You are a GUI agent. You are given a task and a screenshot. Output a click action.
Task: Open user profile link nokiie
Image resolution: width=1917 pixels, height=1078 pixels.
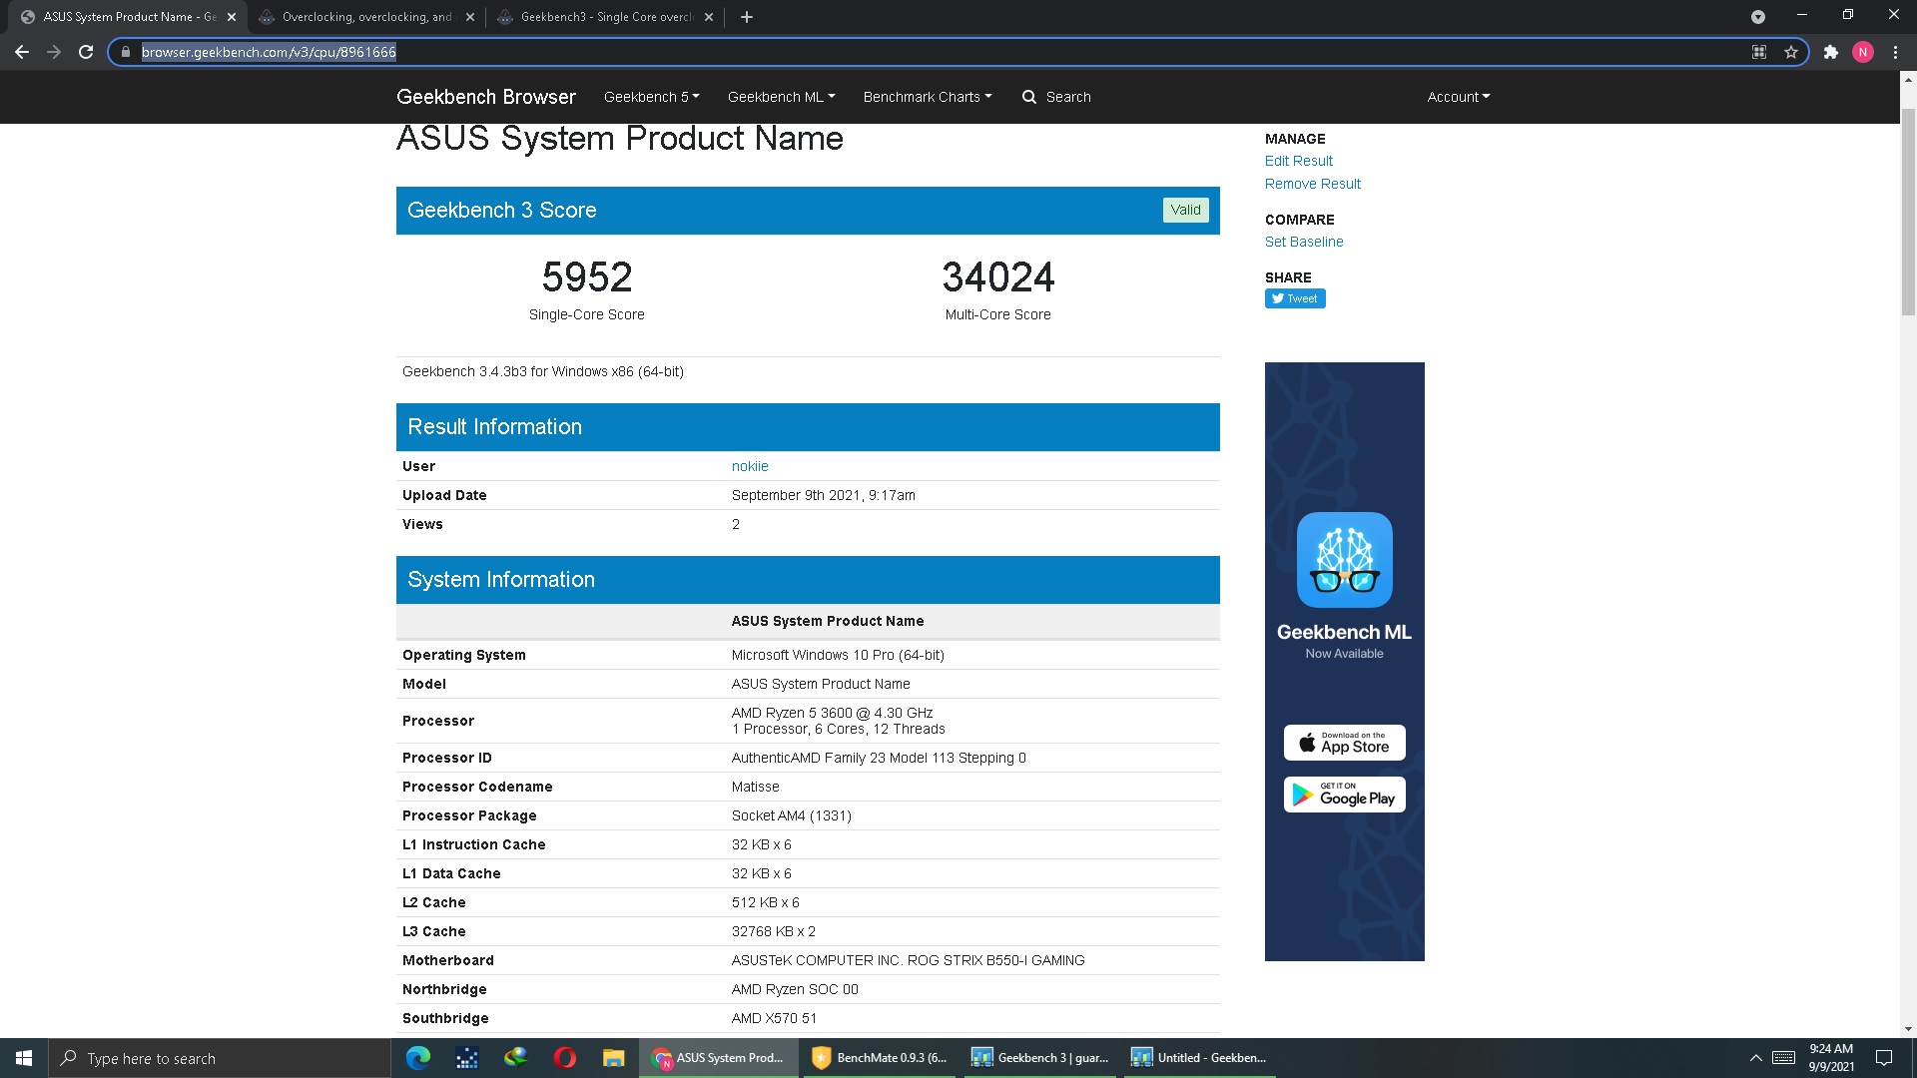[x=750, y=466]
